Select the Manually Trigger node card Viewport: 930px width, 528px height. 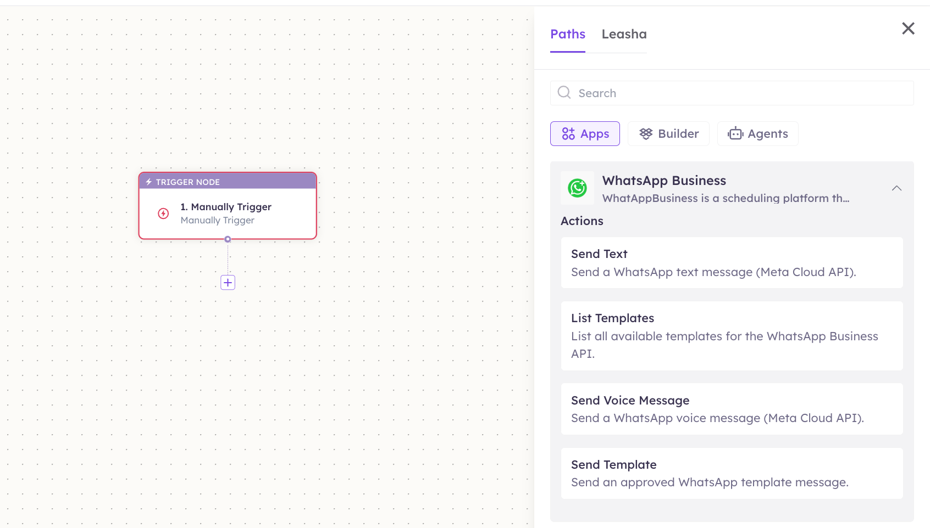228,206
